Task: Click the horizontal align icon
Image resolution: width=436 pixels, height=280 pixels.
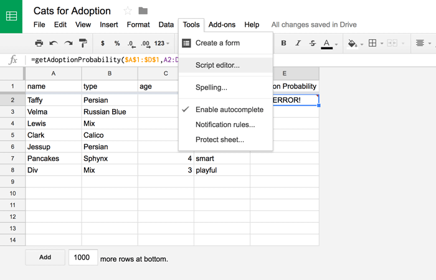Action: point(420,43)
